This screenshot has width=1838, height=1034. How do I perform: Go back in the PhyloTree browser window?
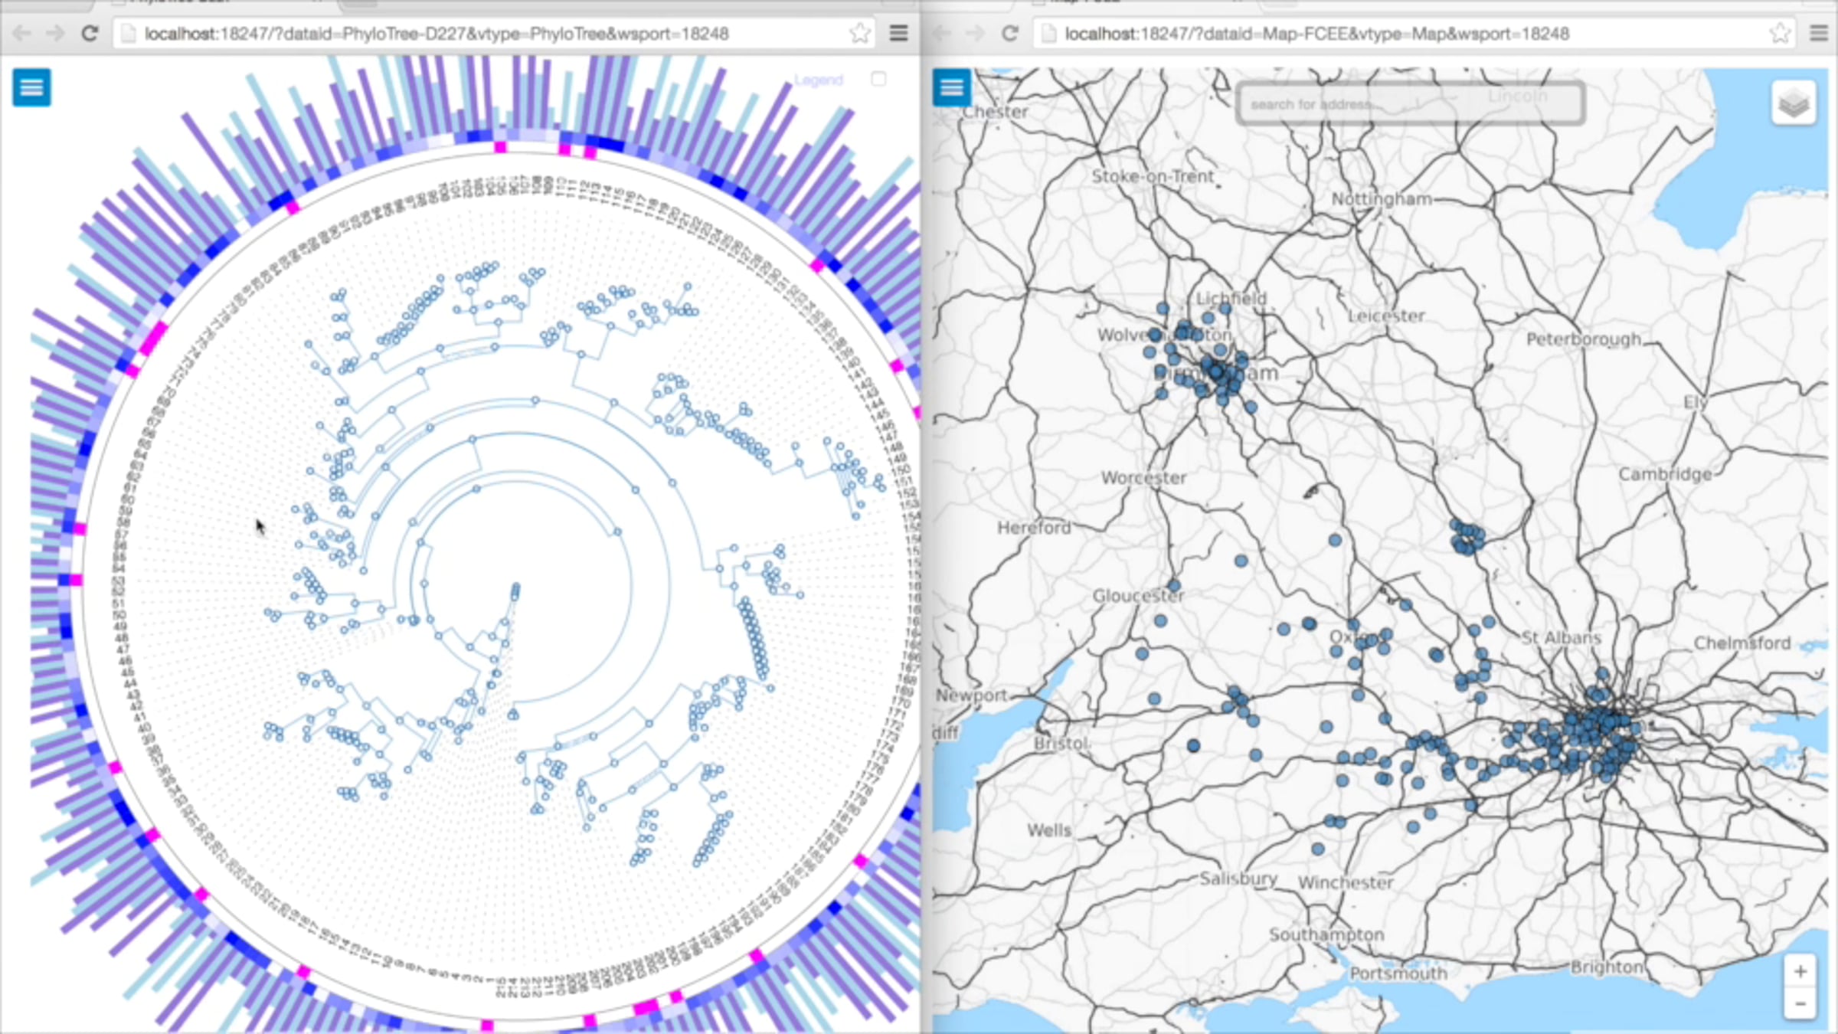[21, 34]
